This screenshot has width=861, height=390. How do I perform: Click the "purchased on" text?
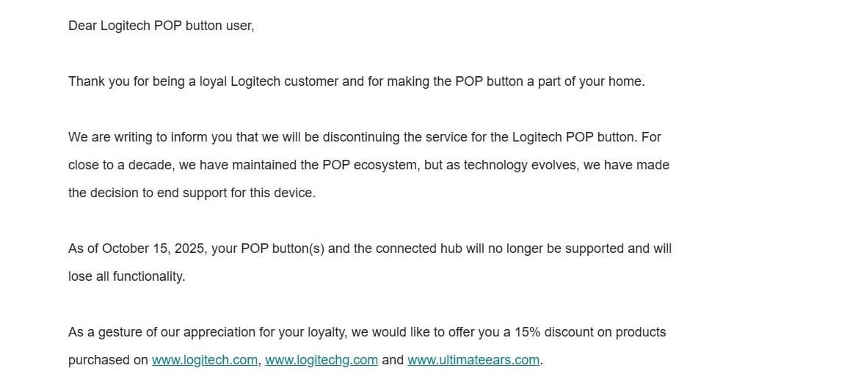click(108, 360)
